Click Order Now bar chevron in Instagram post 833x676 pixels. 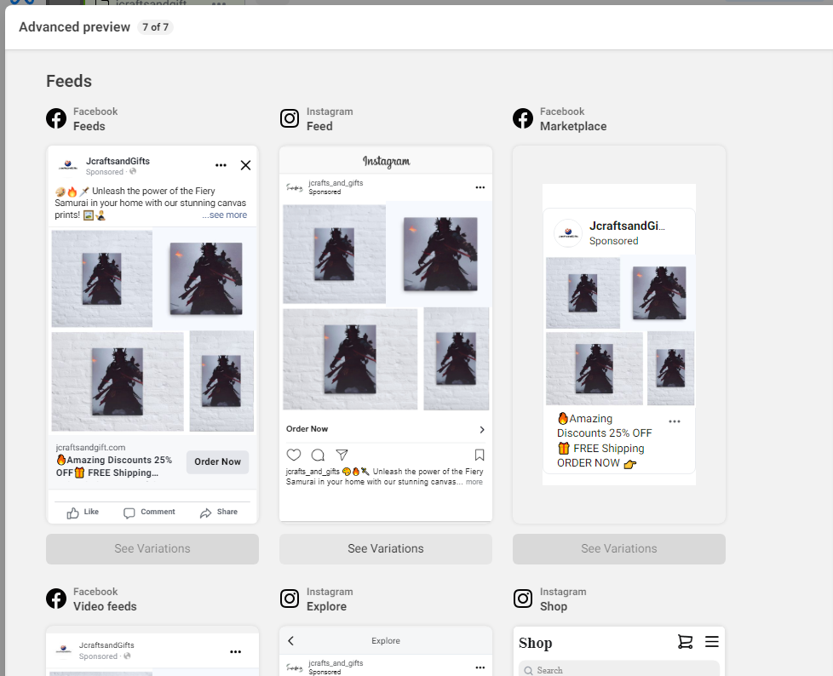pos(482,429)
